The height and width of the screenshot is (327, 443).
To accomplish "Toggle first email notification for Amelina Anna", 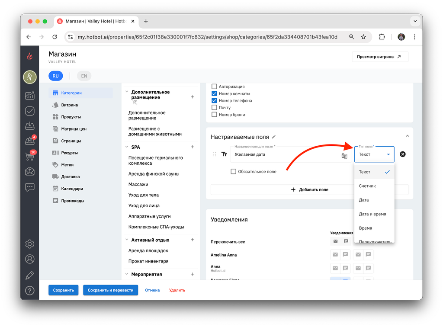I will point(335,254).
